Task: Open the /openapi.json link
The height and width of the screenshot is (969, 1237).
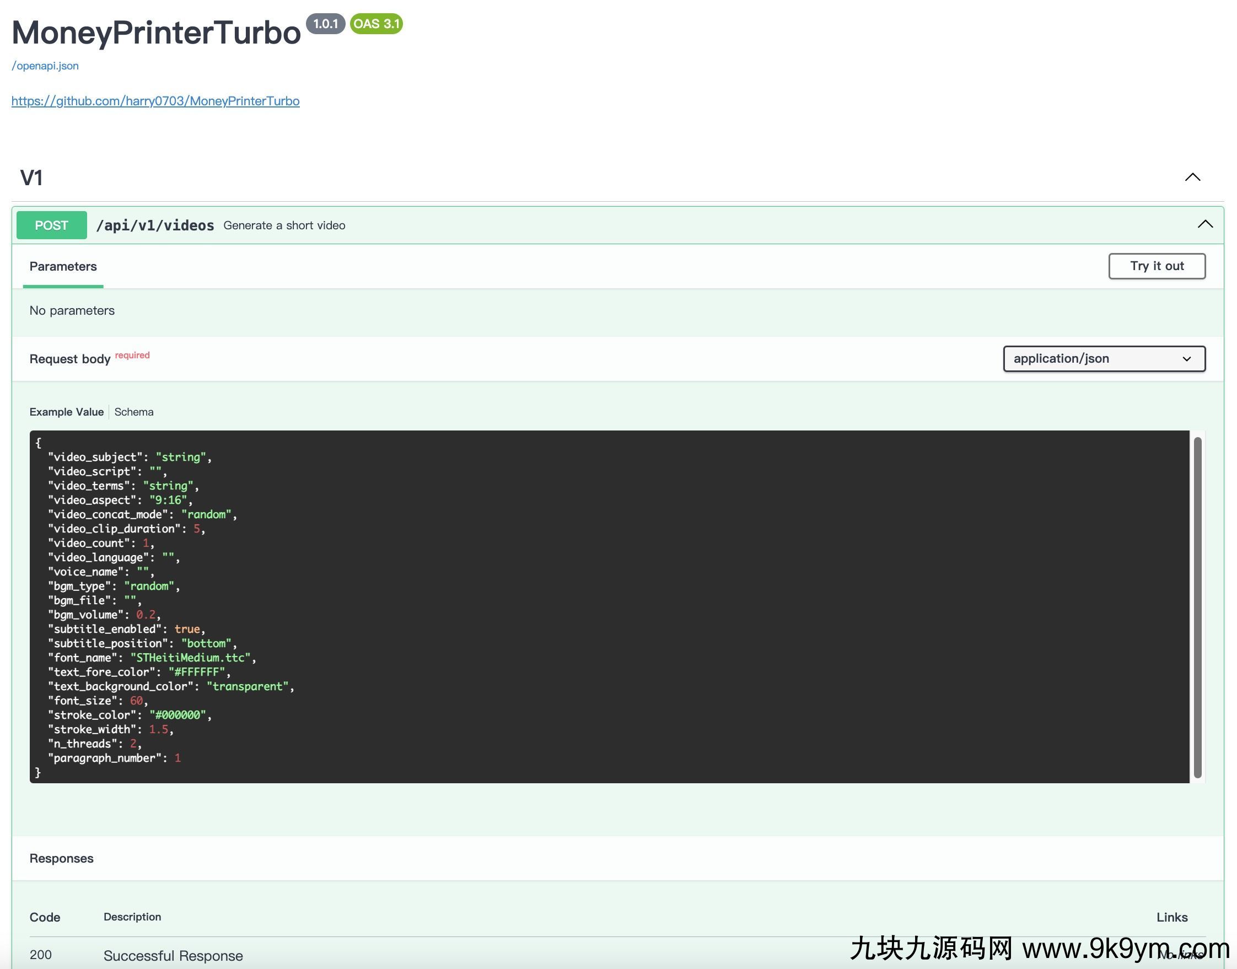Action: pos(45,66)
